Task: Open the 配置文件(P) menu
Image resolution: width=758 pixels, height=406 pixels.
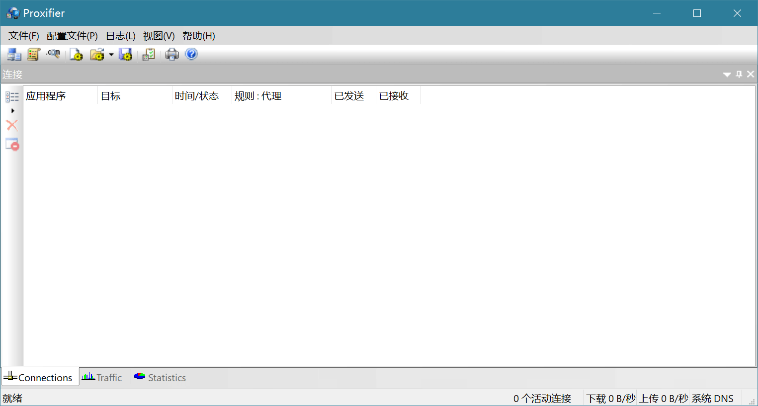Action: [72, 36]
